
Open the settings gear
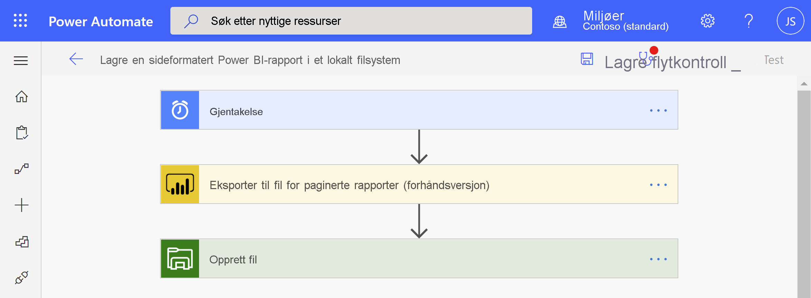[x=707, y=21]
